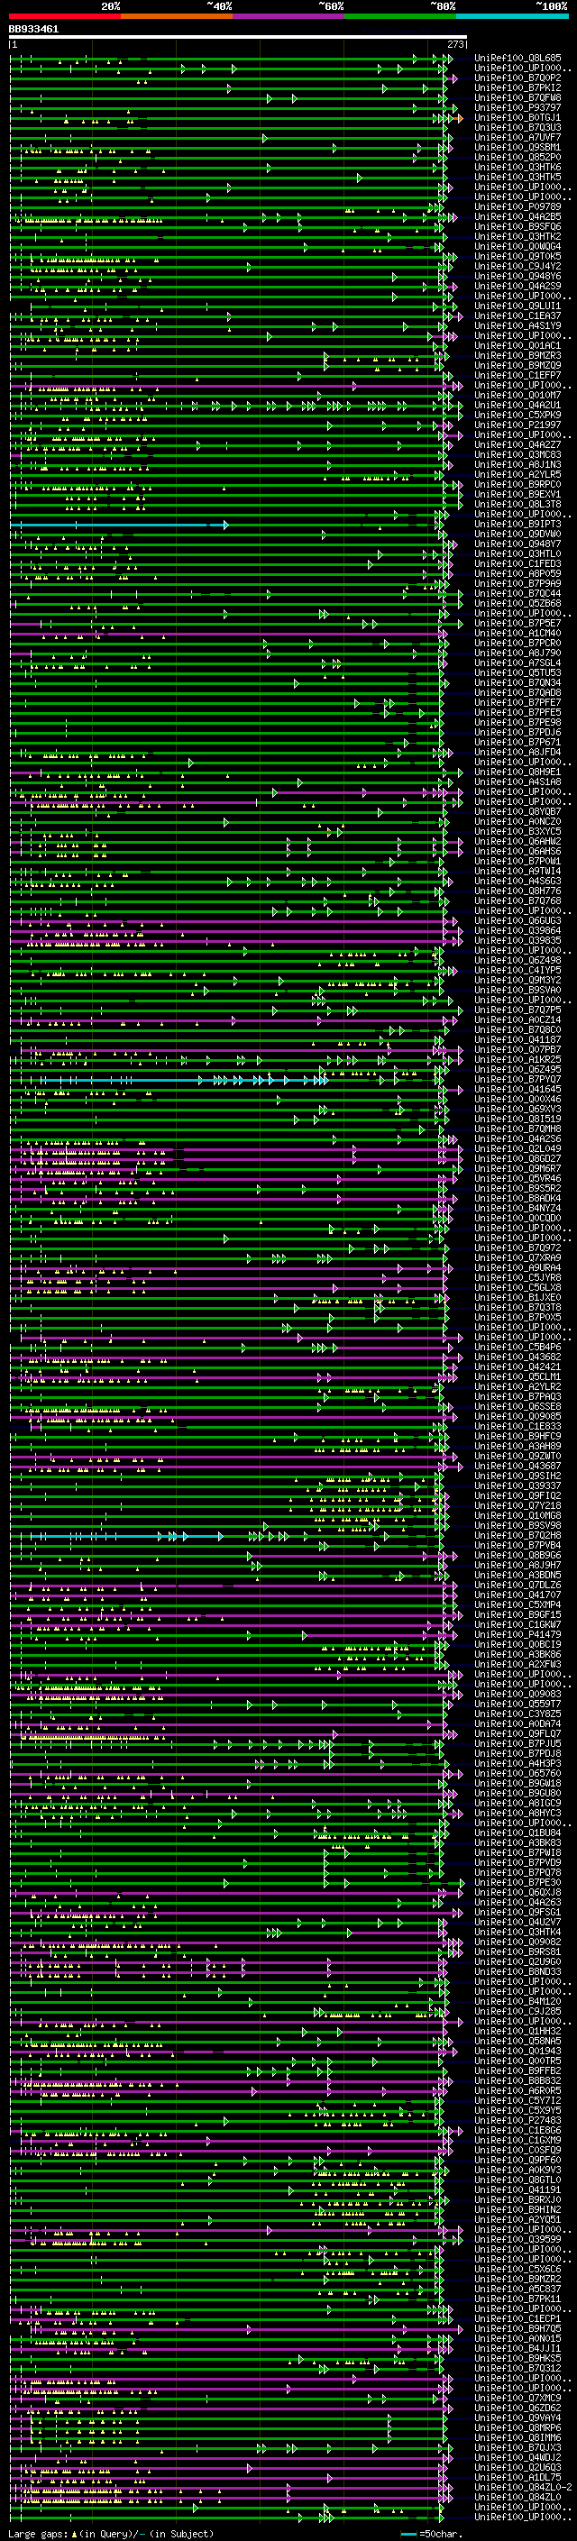Click the cyan alignment bar on row B9IPT3
Image resolution: width=577 pixels, height=2541 pixels.
117,525
